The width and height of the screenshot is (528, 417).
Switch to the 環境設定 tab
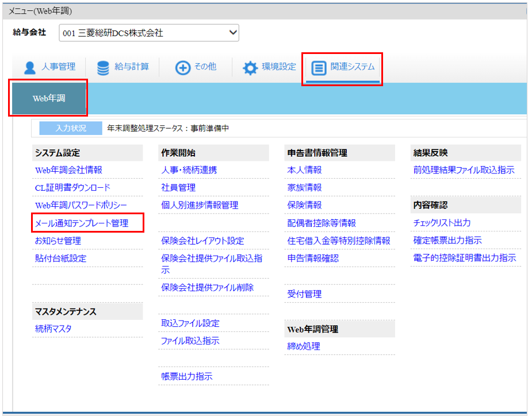[x=269, y=67]
